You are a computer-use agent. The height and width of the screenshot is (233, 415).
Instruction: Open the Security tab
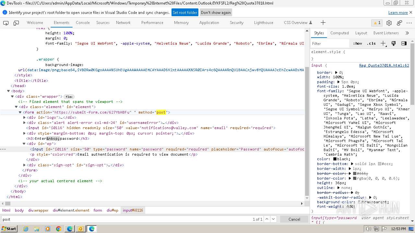(236, 23)
